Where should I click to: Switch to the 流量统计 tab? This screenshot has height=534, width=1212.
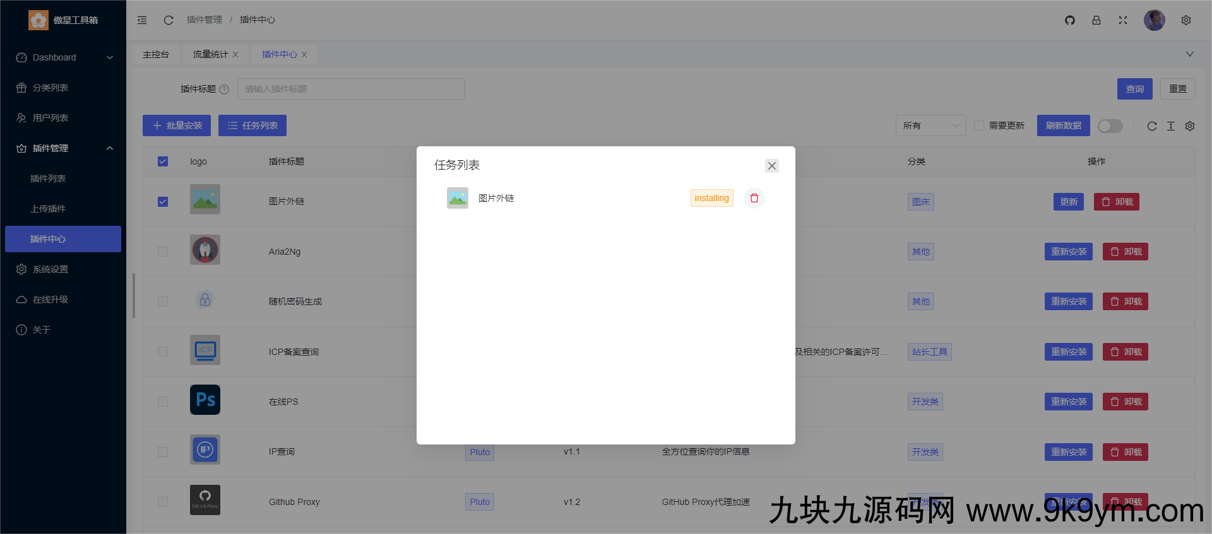tap(210, 54)
